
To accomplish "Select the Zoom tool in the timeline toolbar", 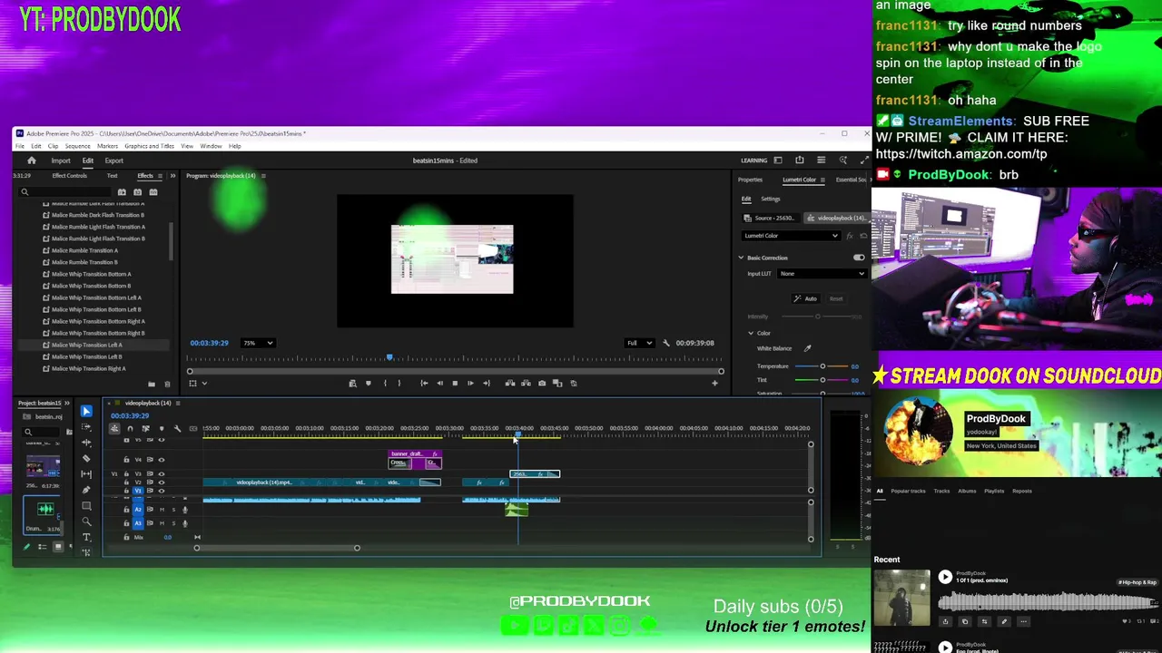I will 86,521.
